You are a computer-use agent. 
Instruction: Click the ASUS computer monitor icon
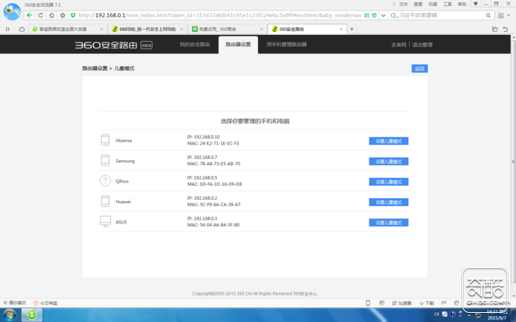pyautogui.click(x=105, y=221)
